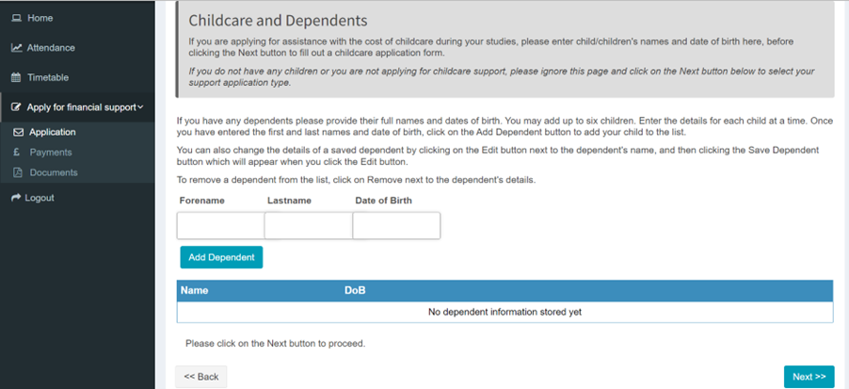The height and width of the screenshot is (389, 849).
Task: Collapse the Apply for financial support chevron
Action: coord(141,107)
